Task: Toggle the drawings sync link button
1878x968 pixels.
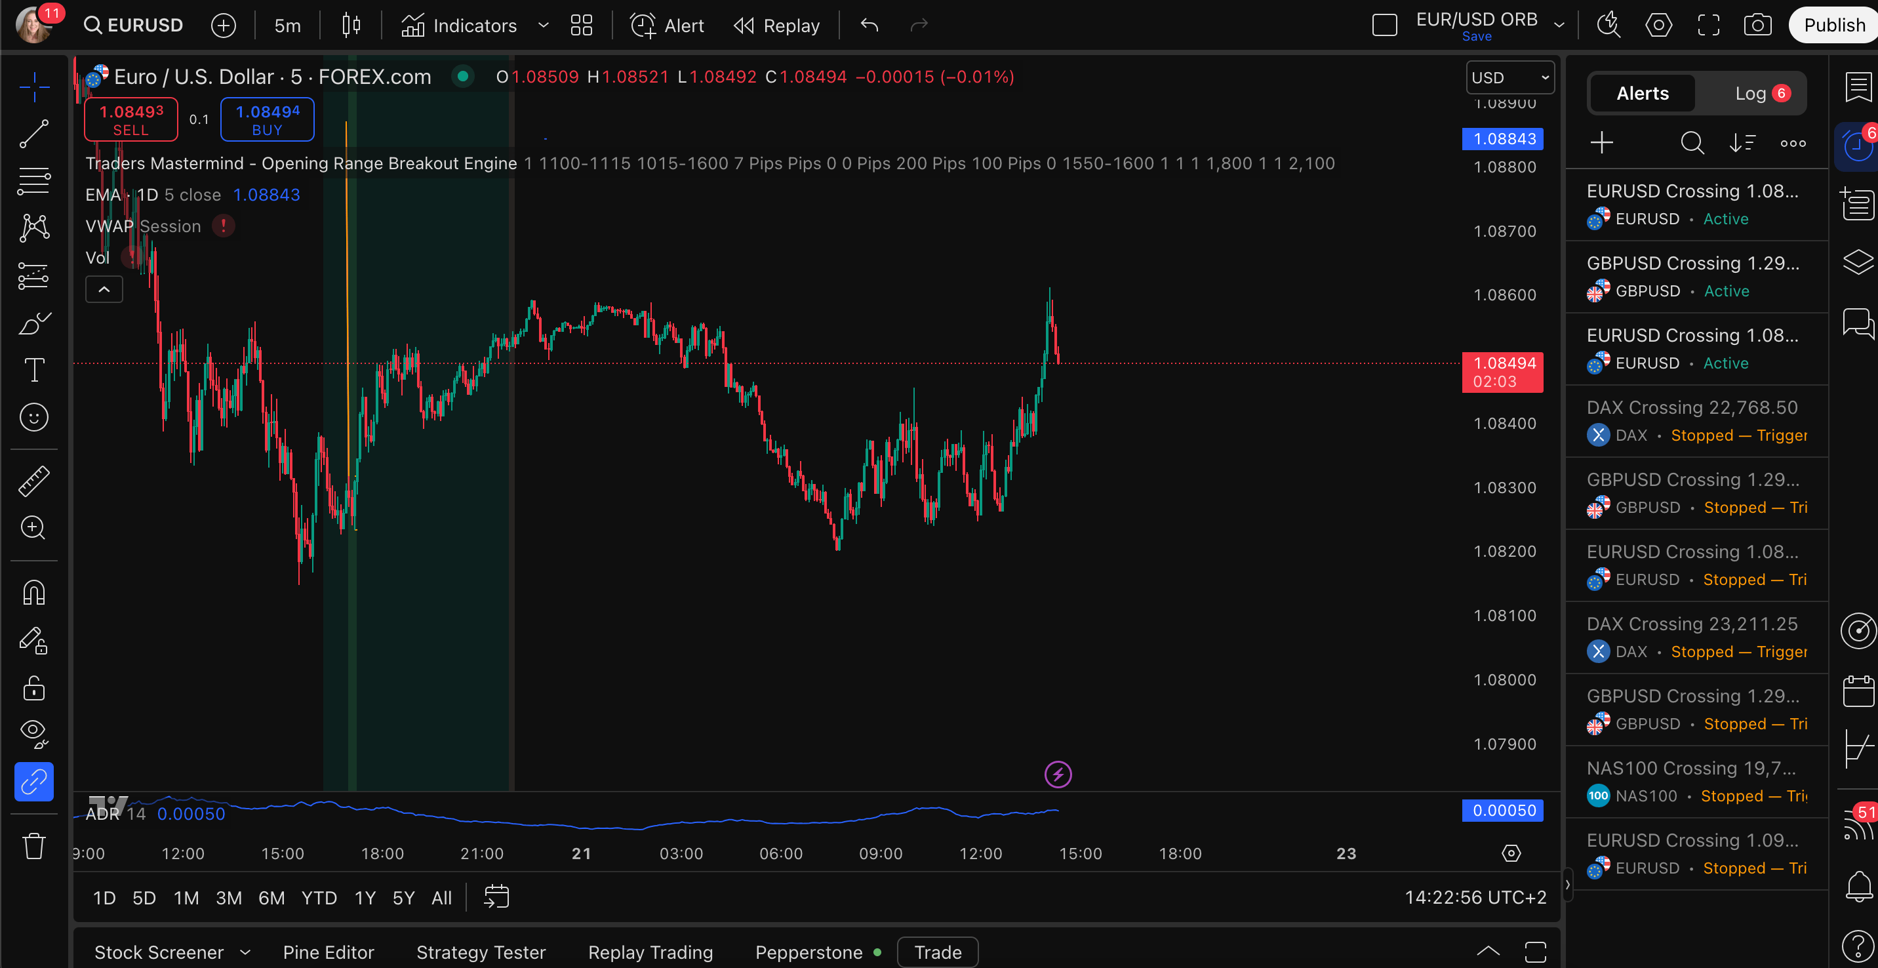Action: click(33, 782)
